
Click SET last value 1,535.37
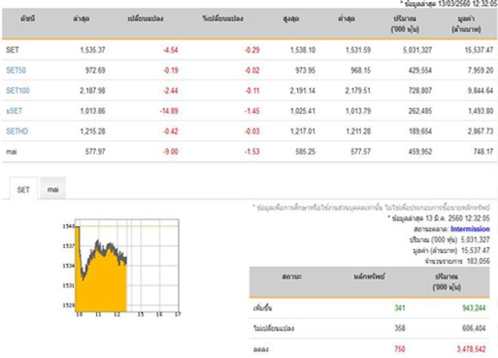[x=92, y=50]
